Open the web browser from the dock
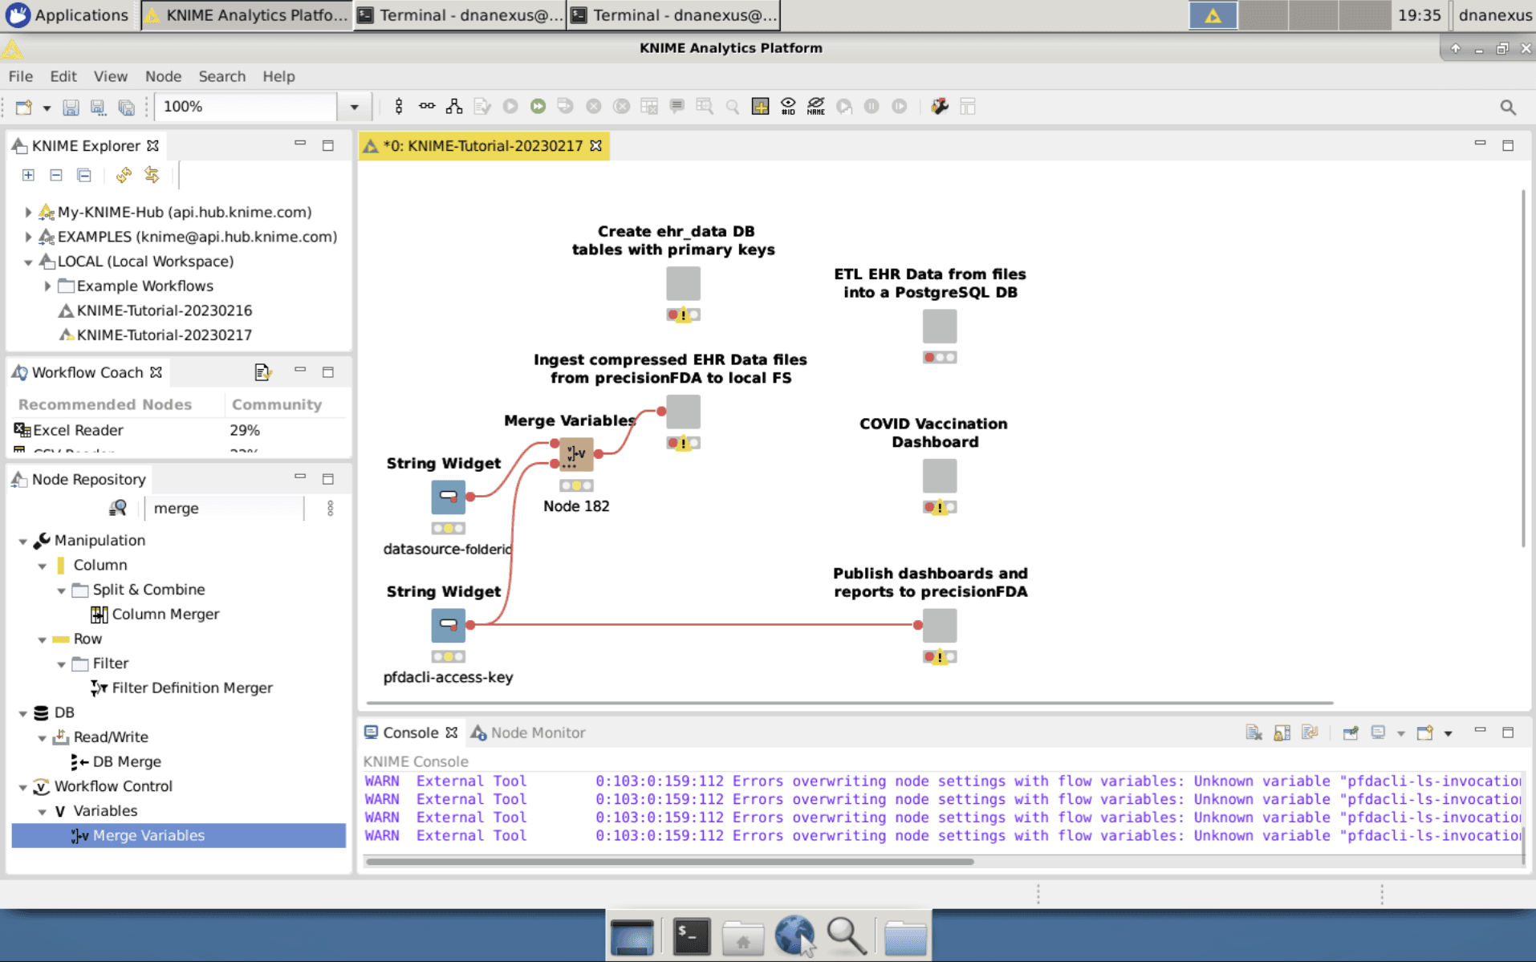1536x962 pixels. coord(794,936)
